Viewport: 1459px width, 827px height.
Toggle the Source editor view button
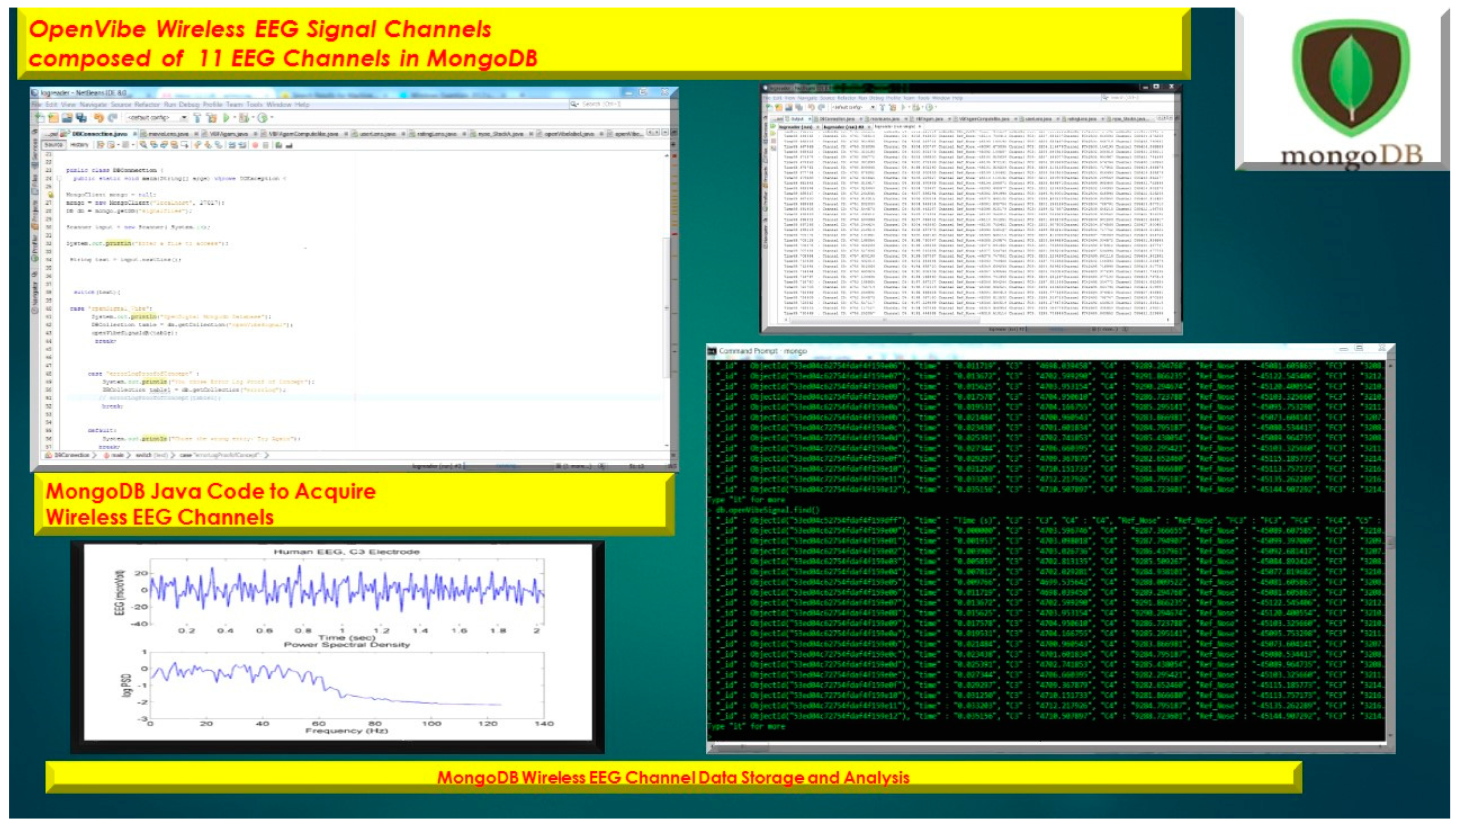(x=53, y=145)
